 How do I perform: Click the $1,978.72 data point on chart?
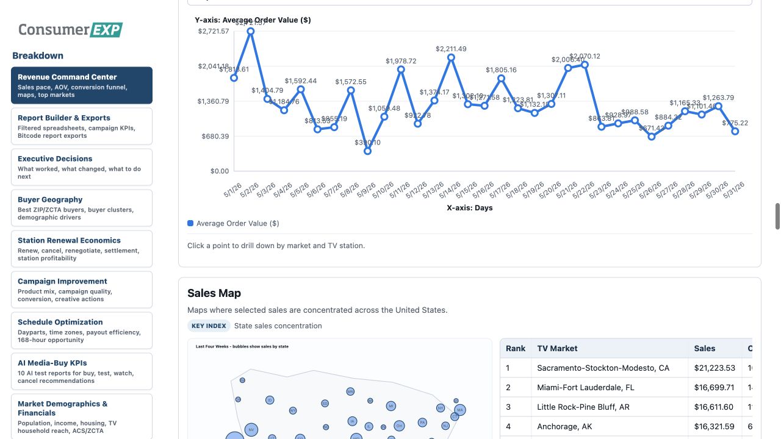pyautogui.click(x=401, y=70)
